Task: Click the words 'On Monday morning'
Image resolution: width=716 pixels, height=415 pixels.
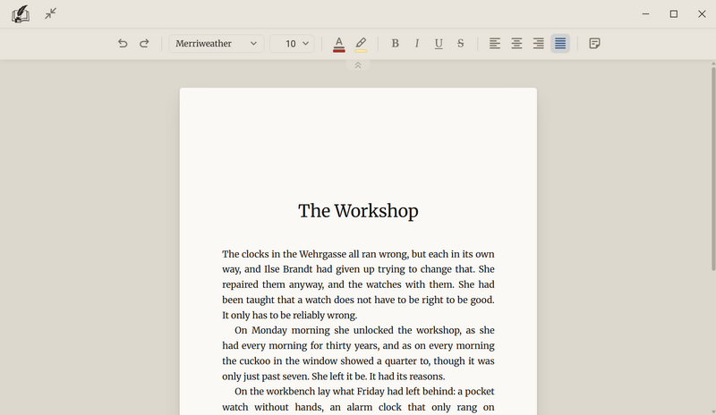Action: pyautogui.click(x=282, y=331)
